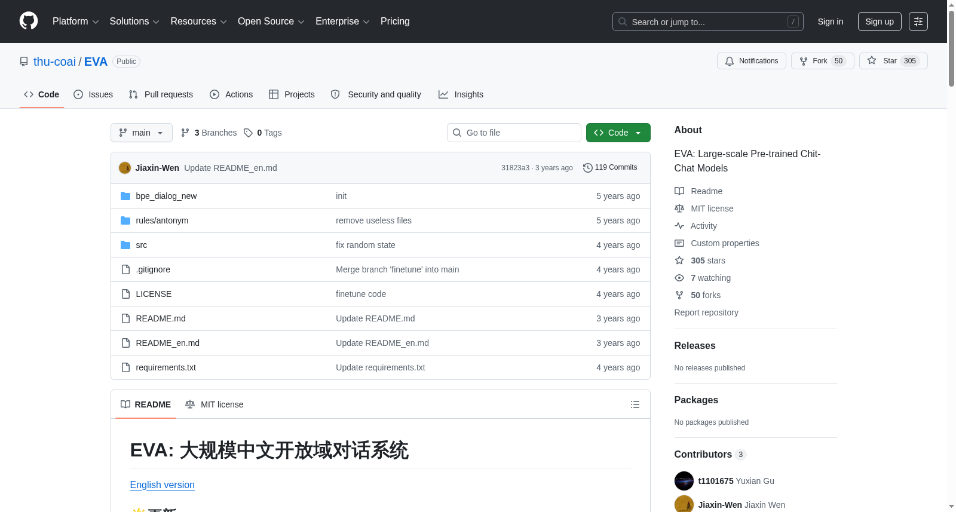Open commit 'fix random state'
This screenshot has width=956, height=512.
pyautogui.click(x=366, y=245)
